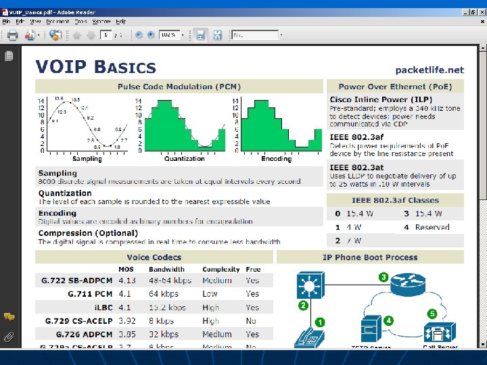Open the Comments panel icon in sidebar
Screen dimensions: 487x365
click(x=9, y=316)
